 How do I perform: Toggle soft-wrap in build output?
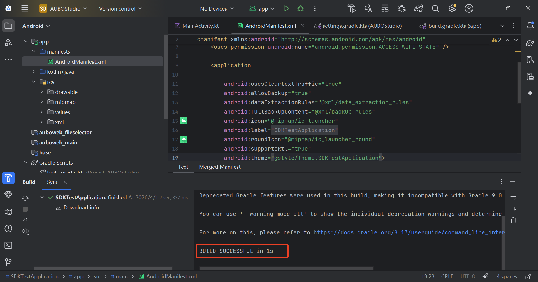513,198
